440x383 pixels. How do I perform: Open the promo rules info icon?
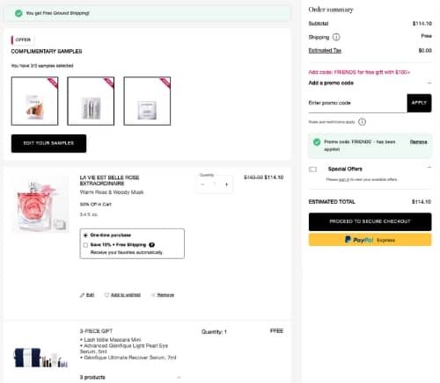(362, 122)
